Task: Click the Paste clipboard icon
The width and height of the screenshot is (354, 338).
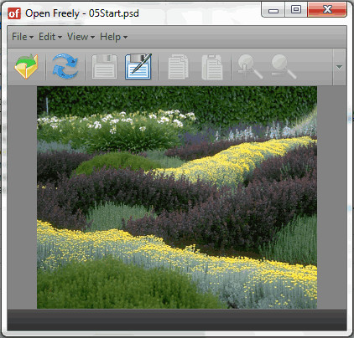Action: click(x=212, y=67)
